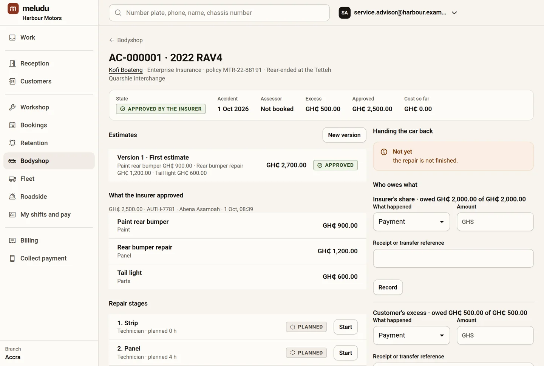544x366 pixels.
Task: Focus the number plate search field
Action: (x=219, y=13)
